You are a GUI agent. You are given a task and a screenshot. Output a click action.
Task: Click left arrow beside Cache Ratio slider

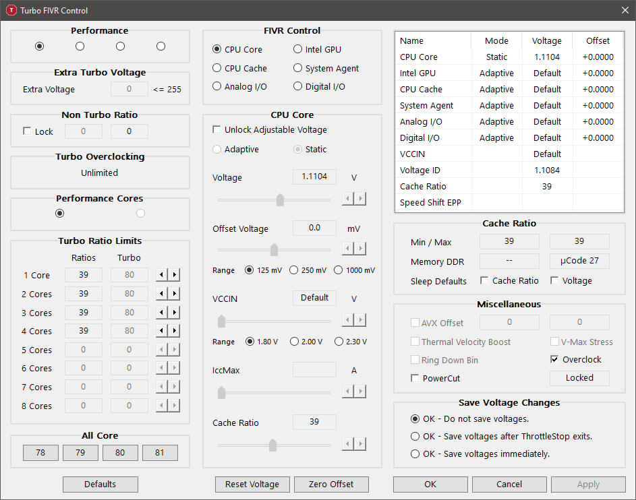(348, 444)
